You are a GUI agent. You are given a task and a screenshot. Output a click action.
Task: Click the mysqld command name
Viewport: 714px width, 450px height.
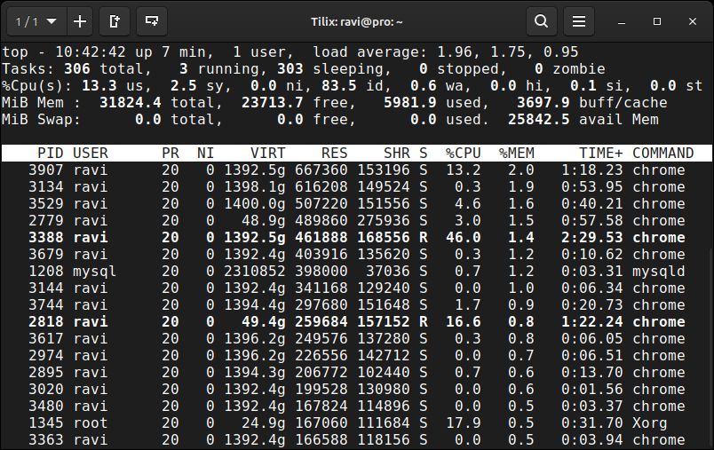tap(658, 272)
